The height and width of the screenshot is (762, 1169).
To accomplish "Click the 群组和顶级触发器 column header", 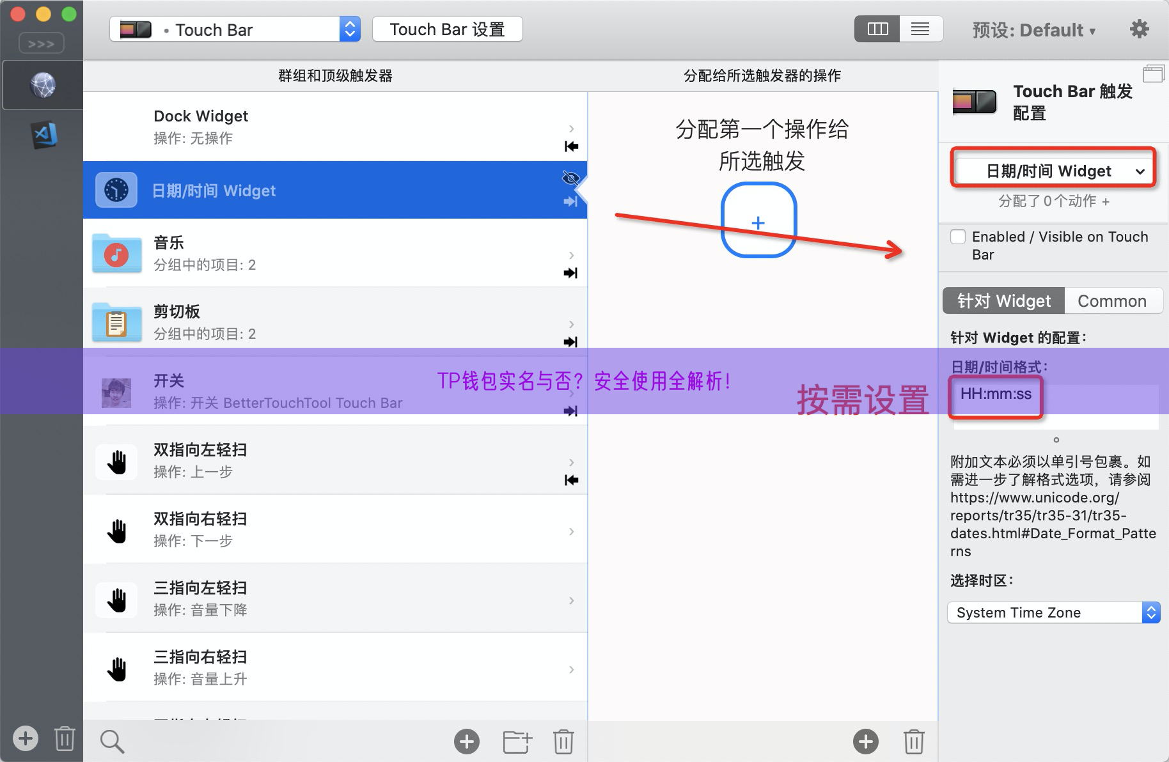I will point(335,76).
